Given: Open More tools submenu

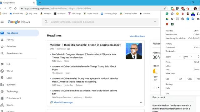Looking at the screenshot, I should click(x=170, y=73).
